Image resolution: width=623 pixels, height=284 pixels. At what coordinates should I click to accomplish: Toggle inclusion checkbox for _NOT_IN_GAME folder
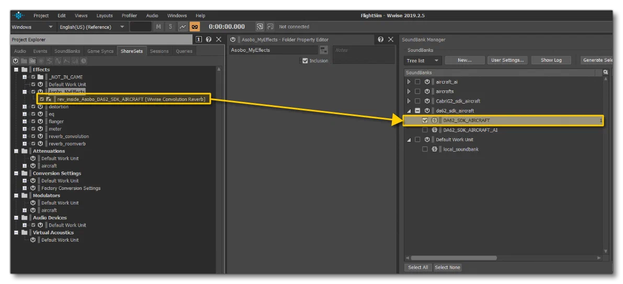[33, 77]
